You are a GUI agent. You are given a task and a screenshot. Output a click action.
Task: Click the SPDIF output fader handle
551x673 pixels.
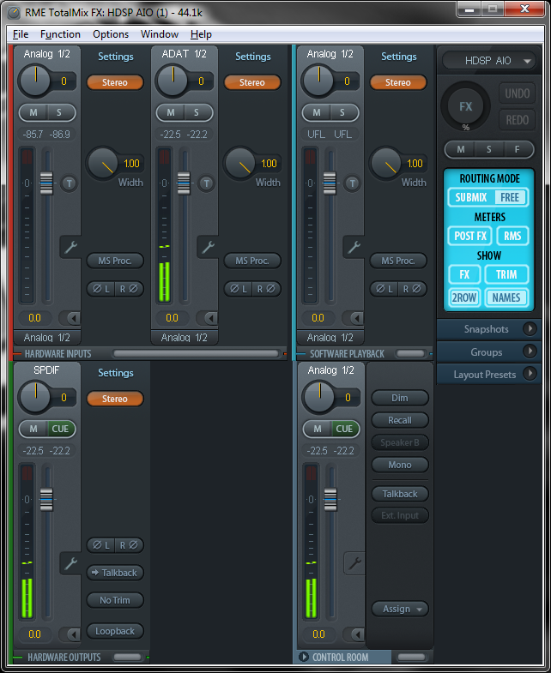click(46, 500)
